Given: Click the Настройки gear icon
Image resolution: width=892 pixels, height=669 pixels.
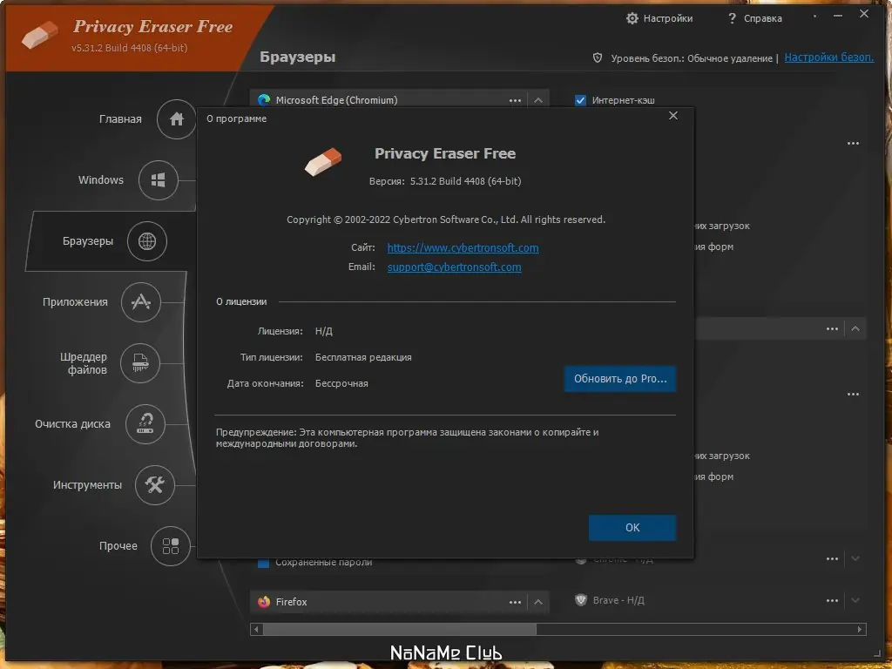Looking at the screenshot, I should pos(632,18).
